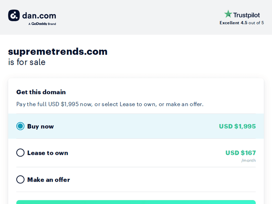
Task: Click the "is for sale" subtitle text
Action: [27, 62]
